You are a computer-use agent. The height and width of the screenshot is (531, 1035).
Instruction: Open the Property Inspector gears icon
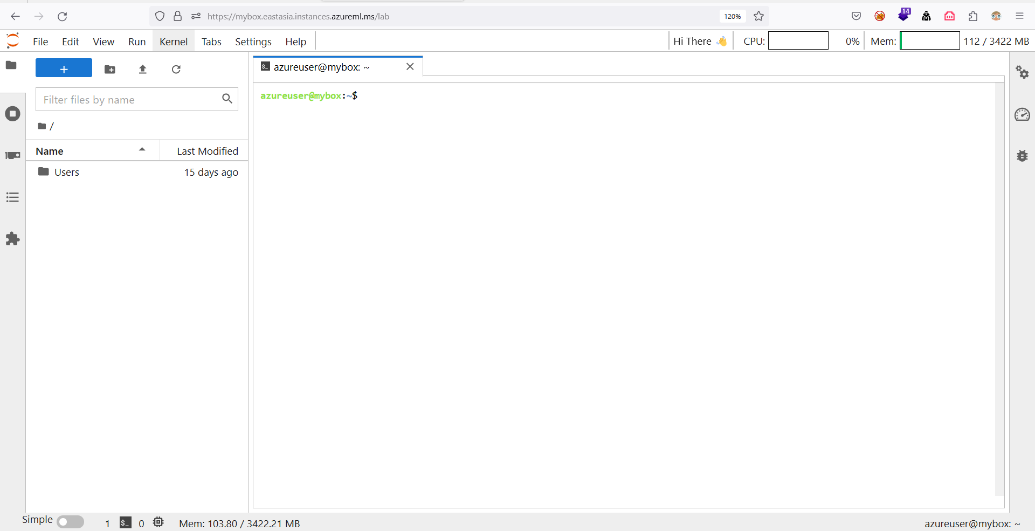click(x=1022, y=72)
